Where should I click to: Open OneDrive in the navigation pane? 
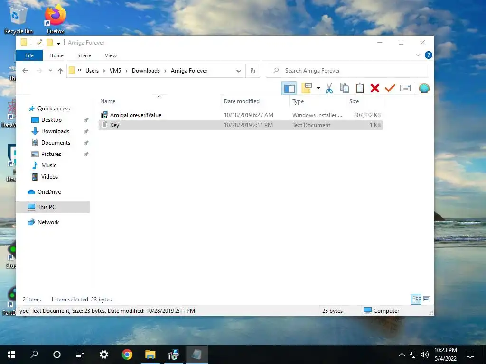coord(49,192)
